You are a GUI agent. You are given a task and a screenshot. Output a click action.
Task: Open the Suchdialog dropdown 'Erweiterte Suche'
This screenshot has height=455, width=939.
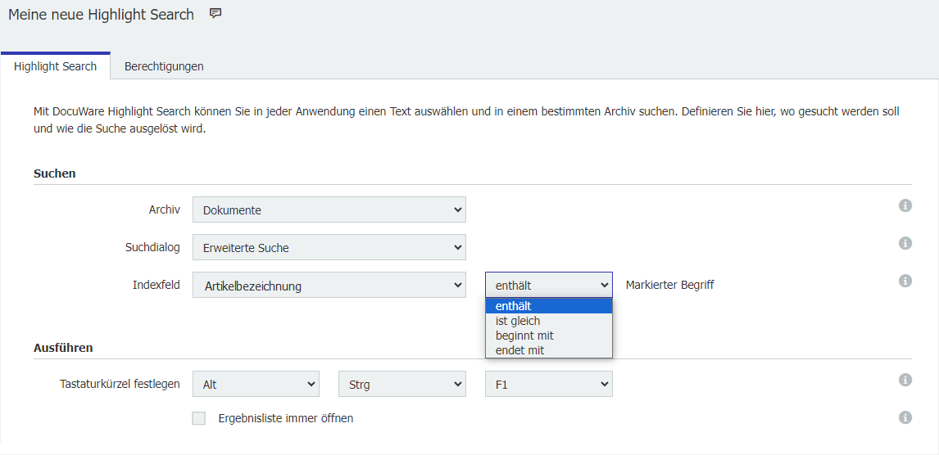329,247
